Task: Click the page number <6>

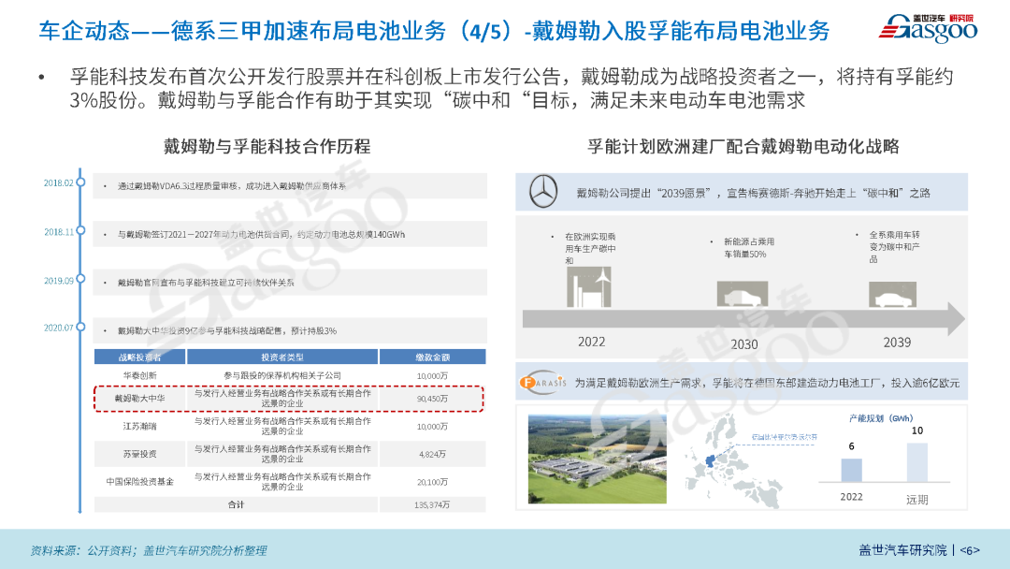Action: coord(970,550)
